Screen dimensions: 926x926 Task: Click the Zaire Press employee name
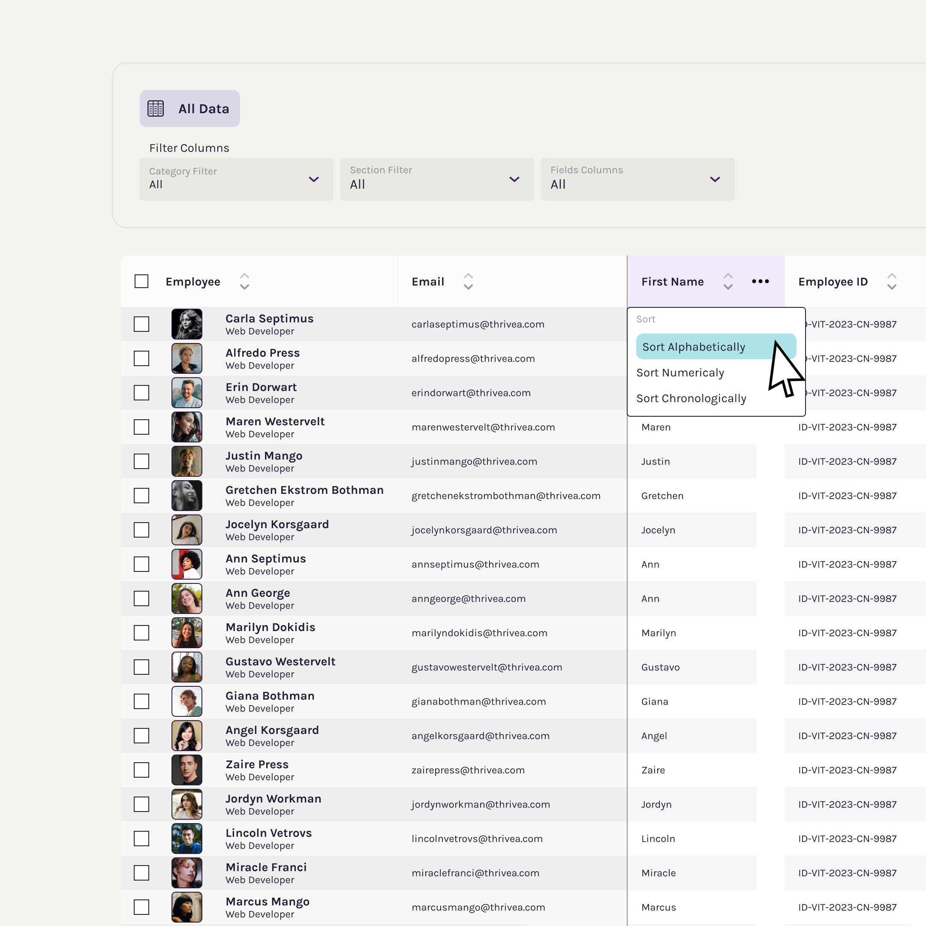pyautogui.click(x=257, y=764)
